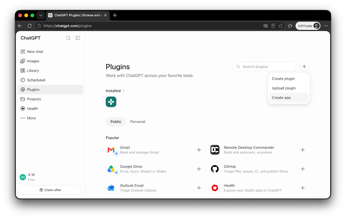Select Create app menu entry
The height and width of the screenshot is (219, 346).
click(x=289, y=98)
